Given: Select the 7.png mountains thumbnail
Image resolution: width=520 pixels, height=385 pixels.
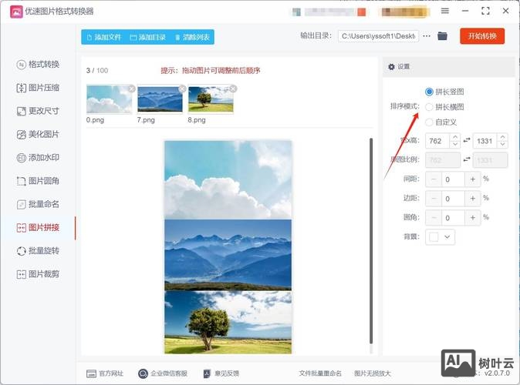Looking at the screenshot, I should coord(160,99).
